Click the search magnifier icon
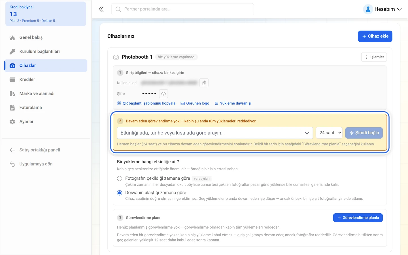This screenshot has width=408, height=255. (x=118, y=9)
